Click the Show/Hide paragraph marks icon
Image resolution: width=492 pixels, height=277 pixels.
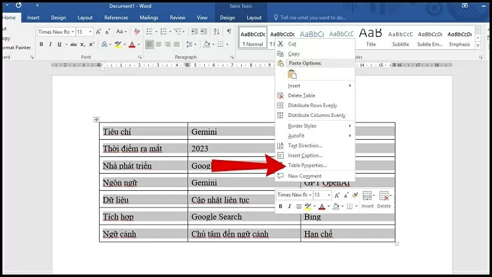[x=229, y=31]
